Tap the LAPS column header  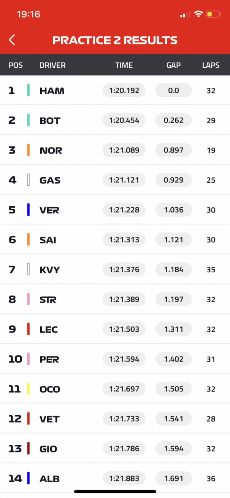(211, 65)
